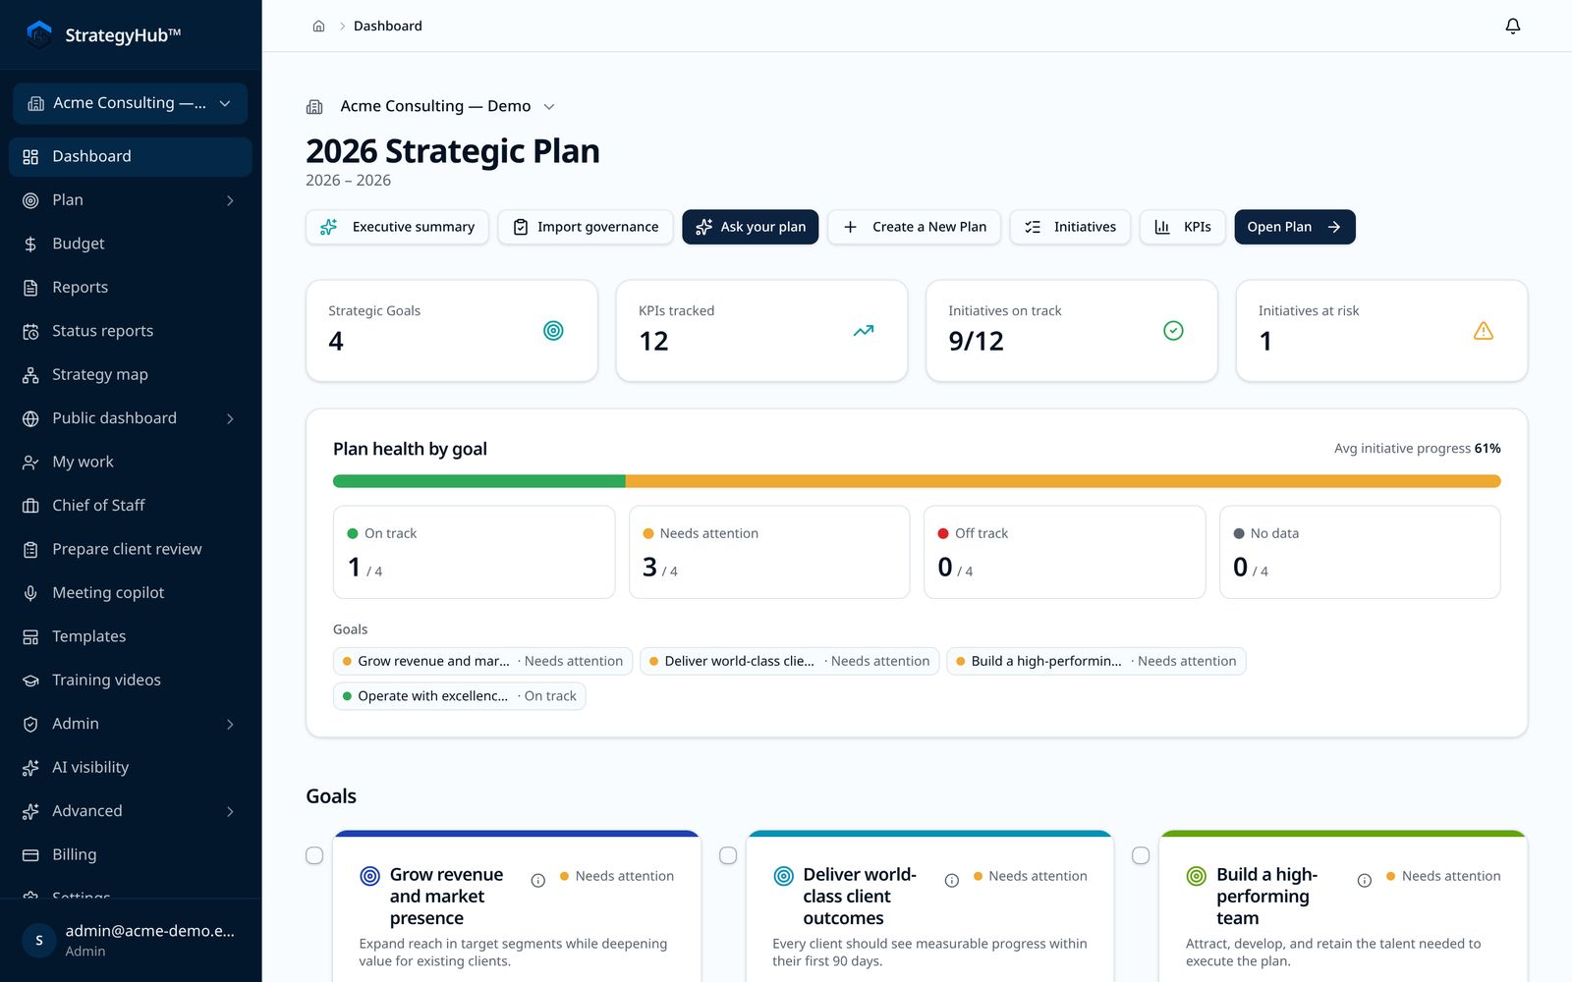Click the Operate with excellenc... goal chip
The width and height of the screenshot is (1572, 982).
459,696
